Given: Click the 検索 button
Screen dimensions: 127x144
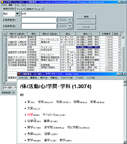Looking at the screenshot, I should coord(86,17).
